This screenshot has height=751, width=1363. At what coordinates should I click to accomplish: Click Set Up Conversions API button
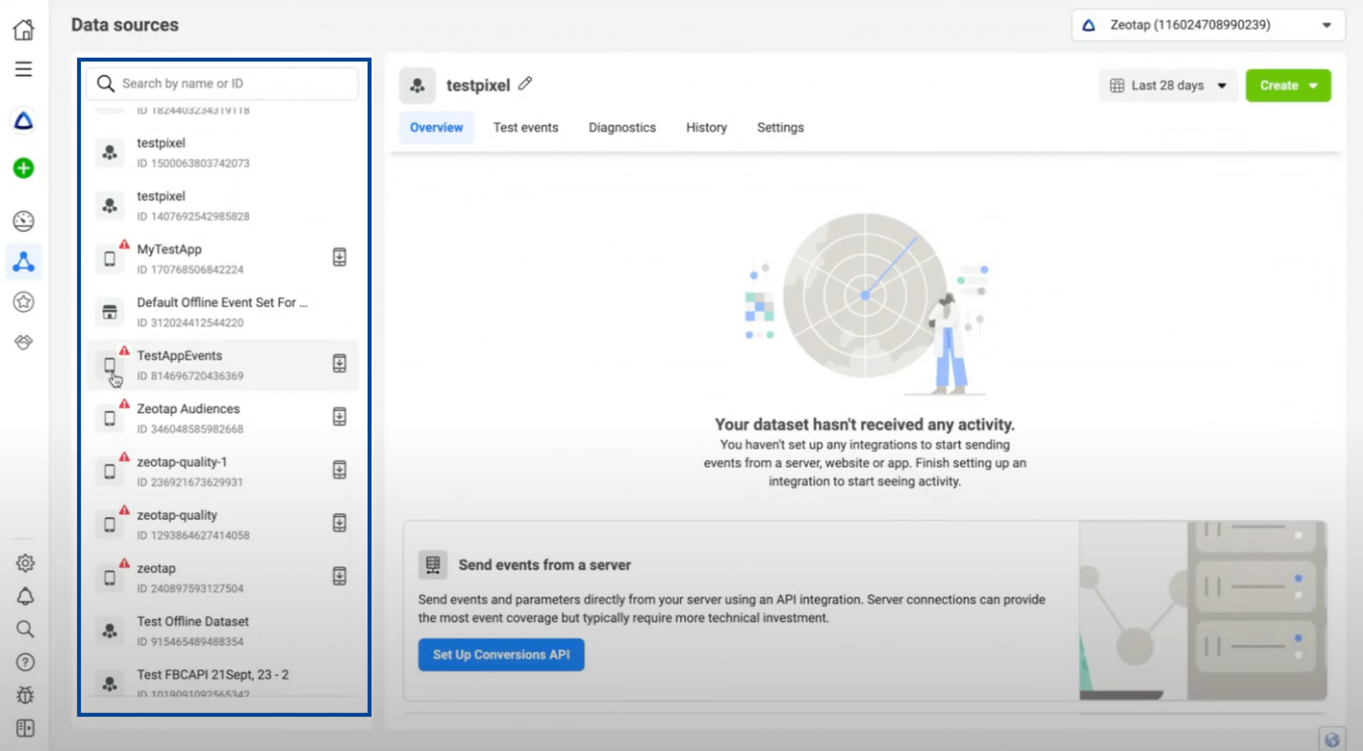pyautogui.click(x=501, y=655)
